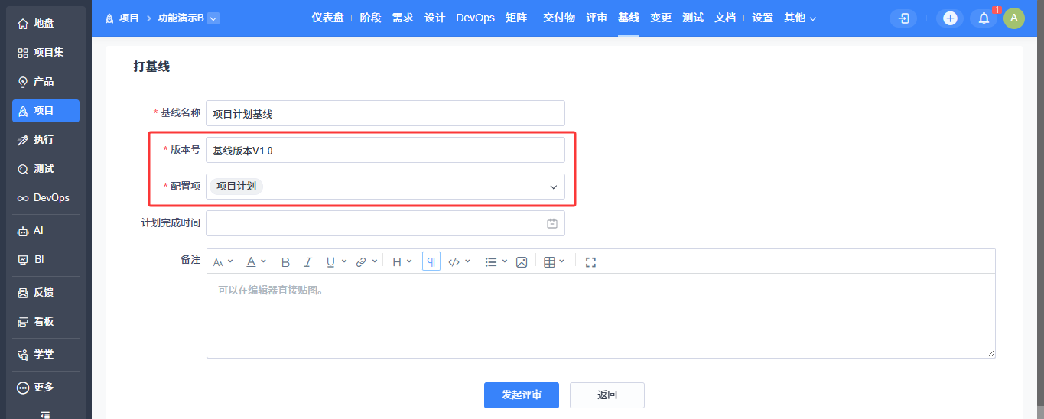Switch to the 设计 tab
Viewport: 1044px width, 419px height.
point(434,18)
